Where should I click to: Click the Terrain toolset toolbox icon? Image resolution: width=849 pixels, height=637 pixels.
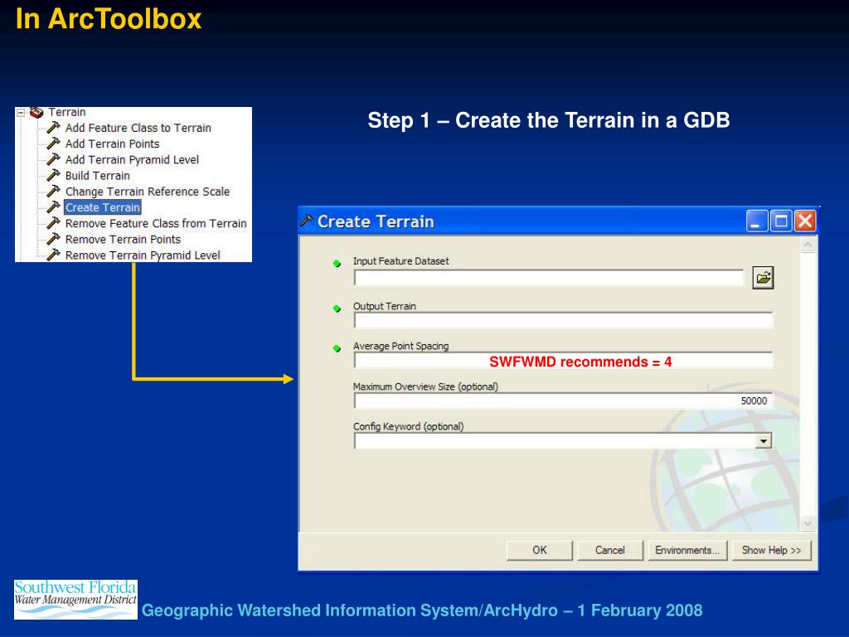pos(36,112)
